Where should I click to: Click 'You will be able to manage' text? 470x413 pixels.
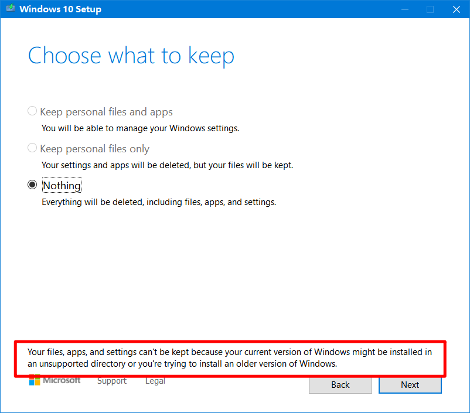(140, 128)
